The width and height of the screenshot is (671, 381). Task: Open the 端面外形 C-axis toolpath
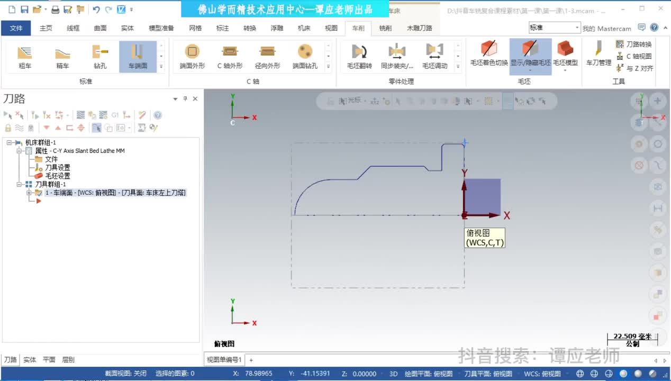click(x=192, y=57)
